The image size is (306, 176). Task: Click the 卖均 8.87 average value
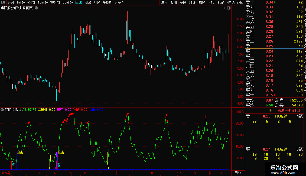269,100
